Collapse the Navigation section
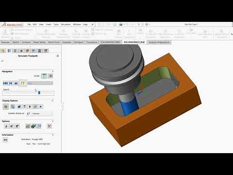 [52, 71]
